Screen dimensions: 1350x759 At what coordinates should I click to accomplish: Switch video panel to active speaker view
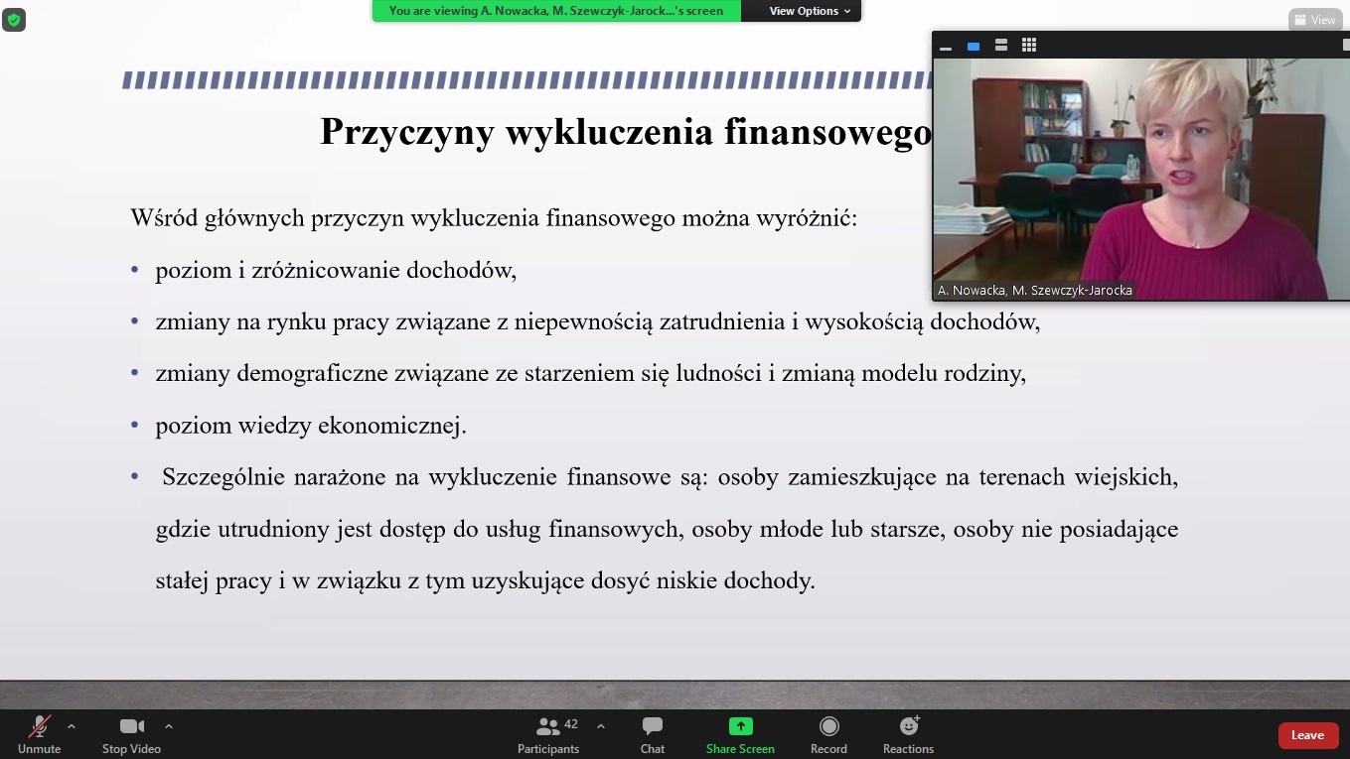pos(974,46)
